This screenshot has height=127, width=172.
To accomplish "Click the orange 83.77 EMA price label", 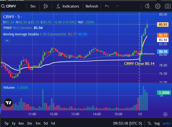I will (x=163, y=35).
